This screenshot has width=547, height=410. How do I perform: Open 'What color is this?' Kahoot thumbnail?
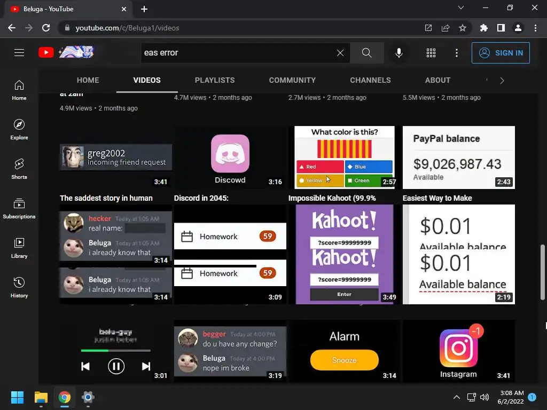click(x=345, y=157)
